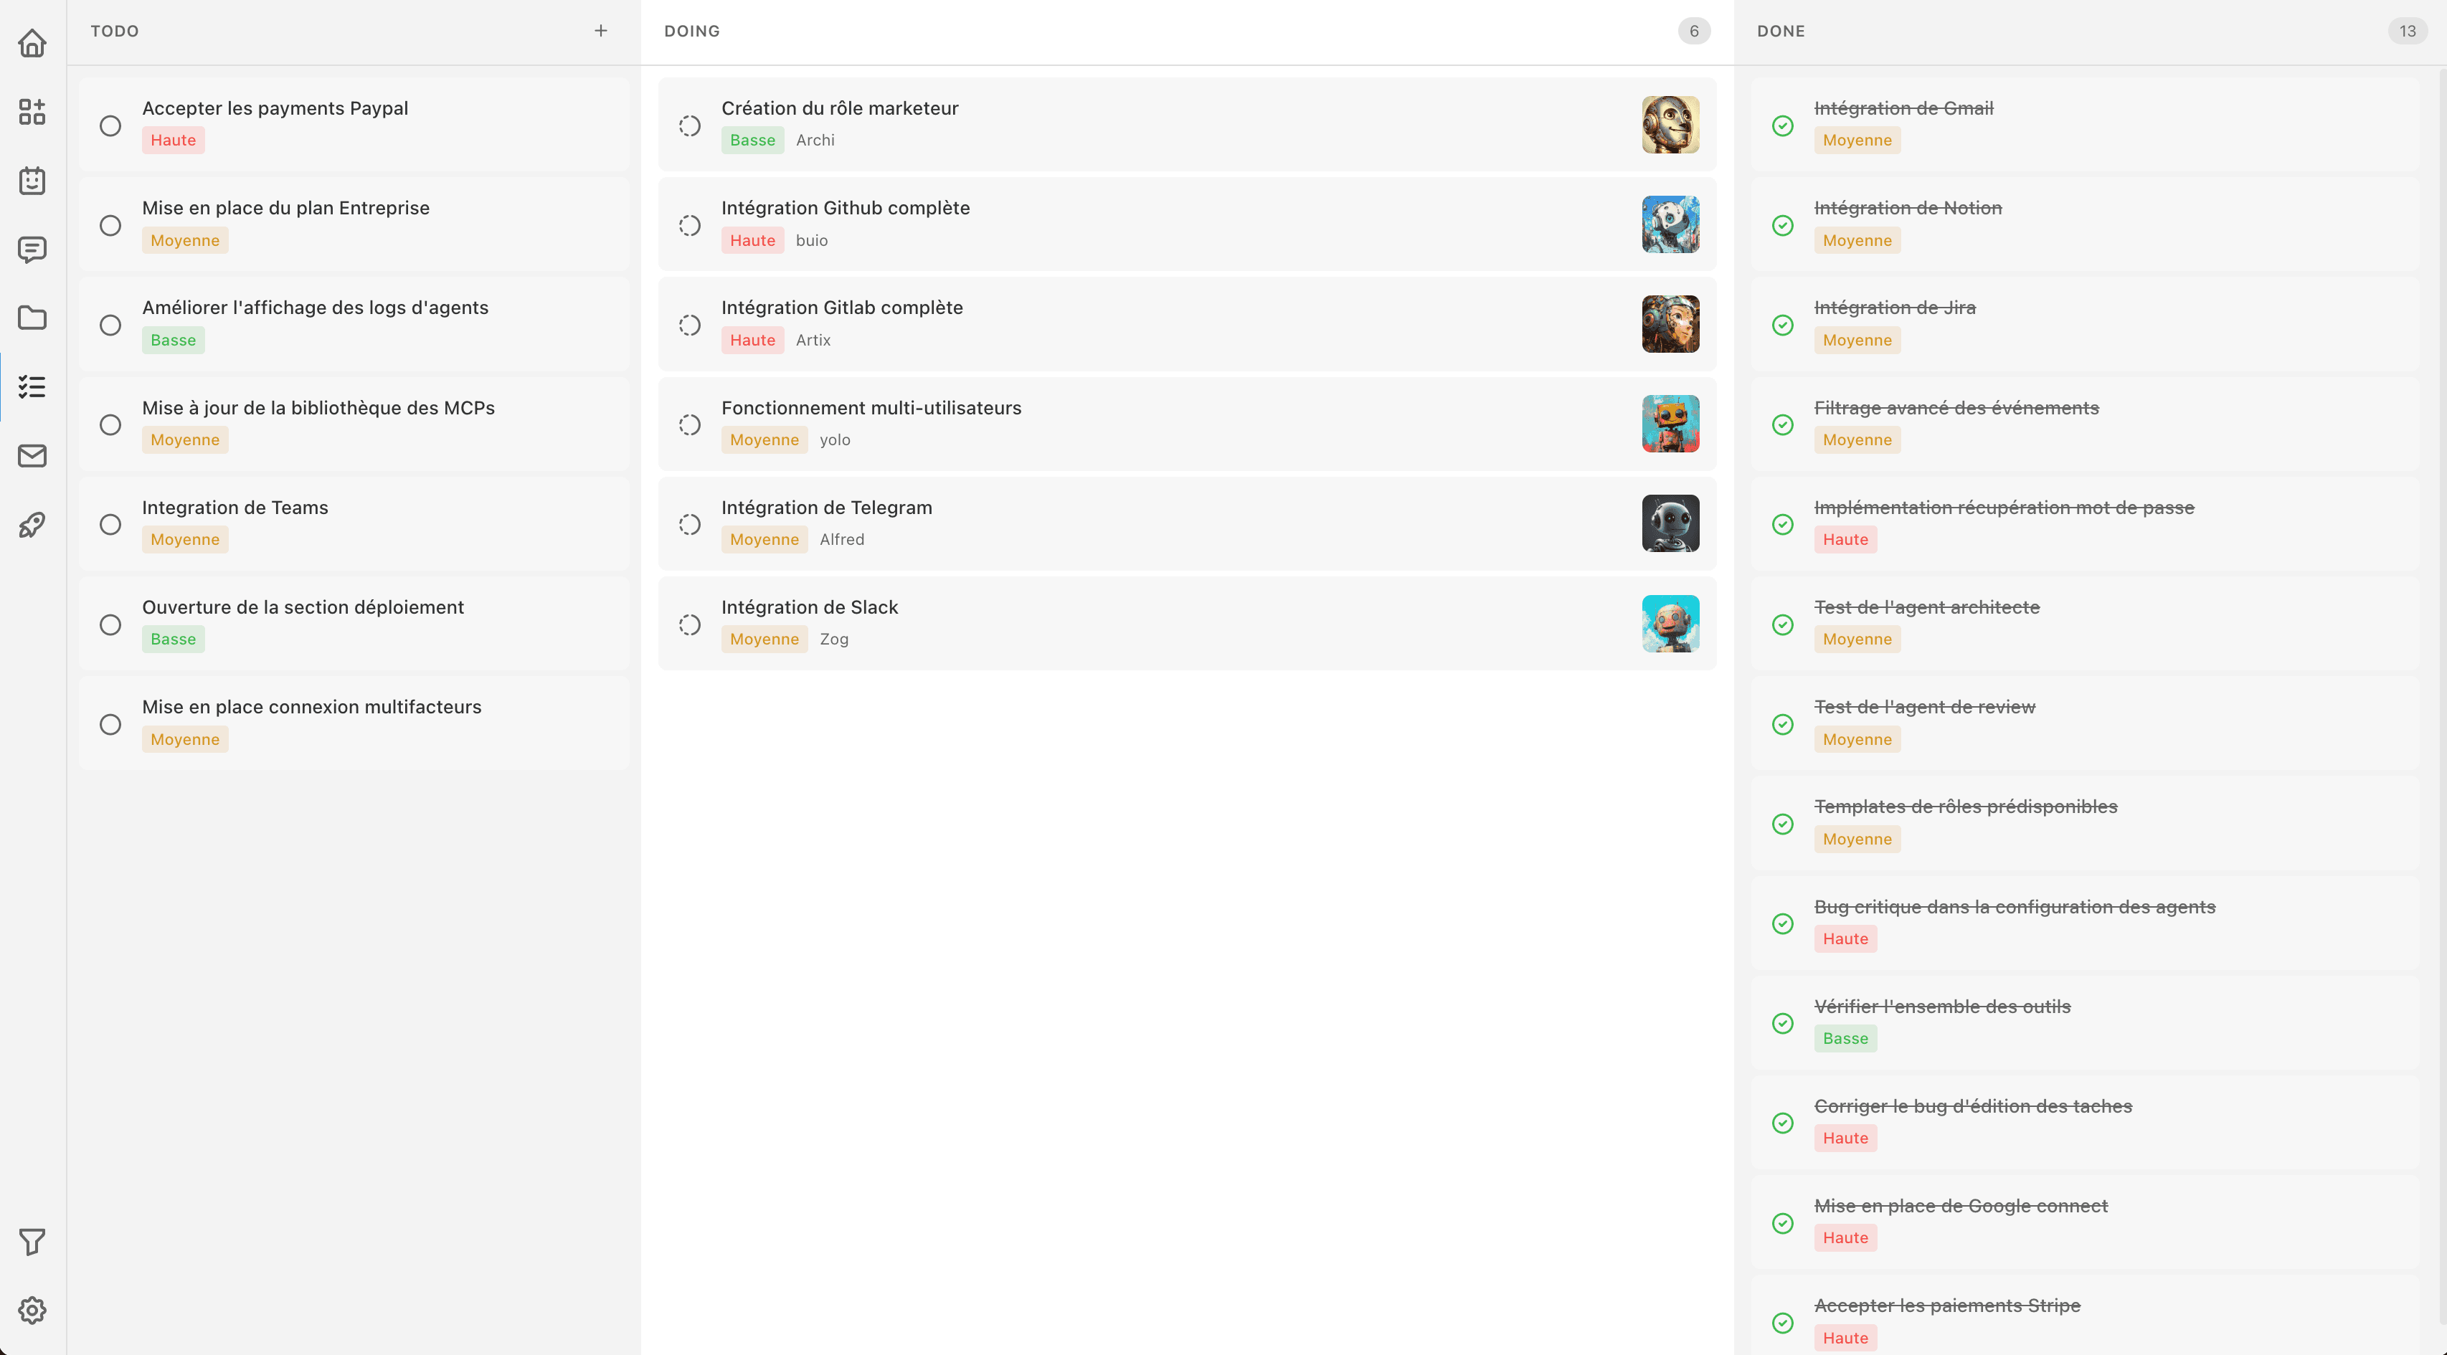This screenshot has height=1355, width=2447.
Task: Open the chat messages sidebar icon
Action: tap(32, 249)
